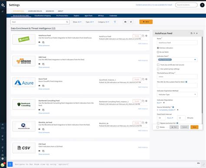
Task: Open the Show filter dropdown
Action: click(77, 22)
